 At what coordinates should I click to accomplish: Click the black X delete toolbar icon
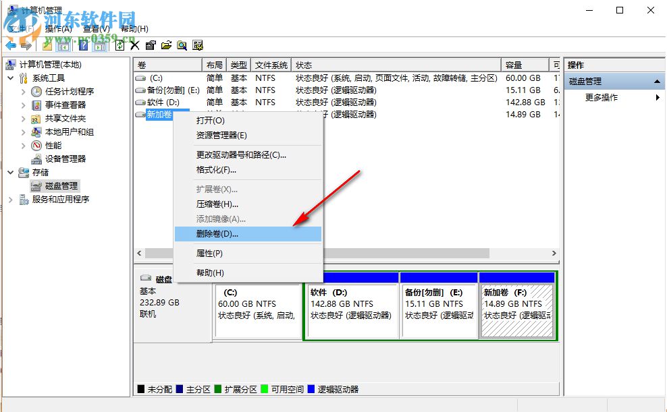[x=135, y=45]
